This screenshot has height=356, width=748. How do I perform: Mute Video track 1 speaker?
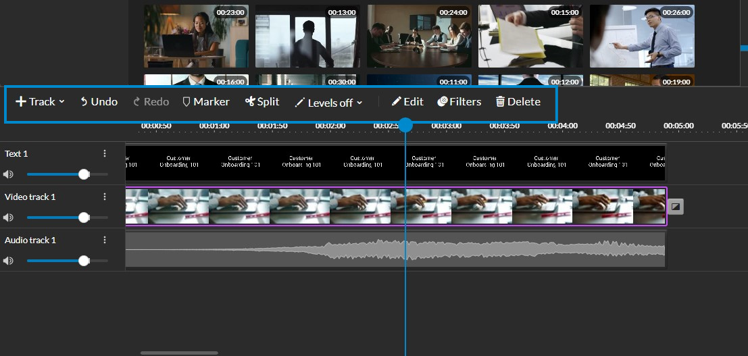click(x=8, y=218)
